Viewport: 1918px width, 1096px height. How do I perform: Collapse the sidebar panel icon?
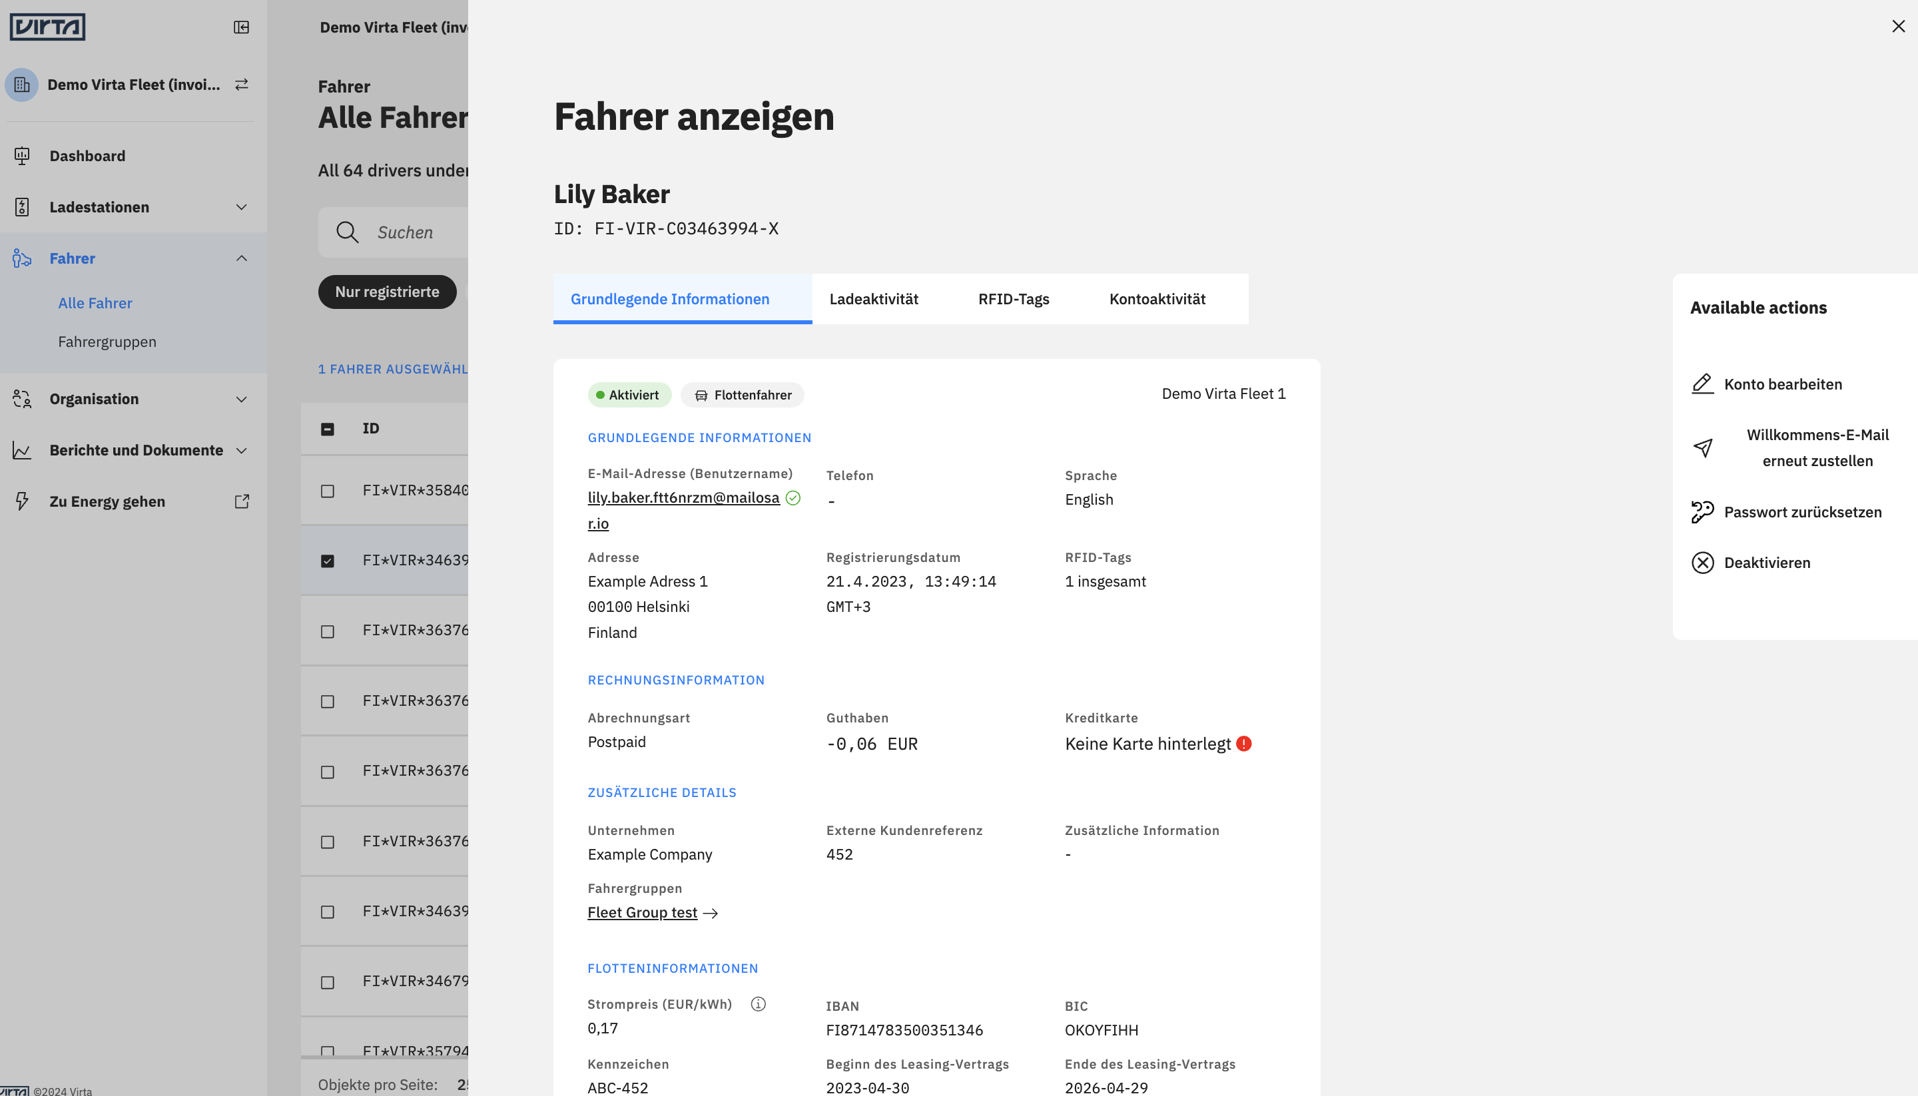[241, 27]
